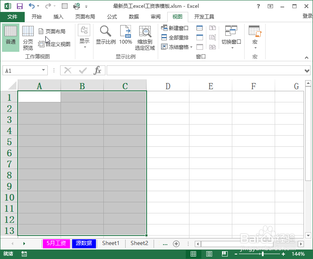Click the Excel Help question mark icon
Image resolution: width=313 pixels, height=259 pixels.
click(x=258, y=6)
